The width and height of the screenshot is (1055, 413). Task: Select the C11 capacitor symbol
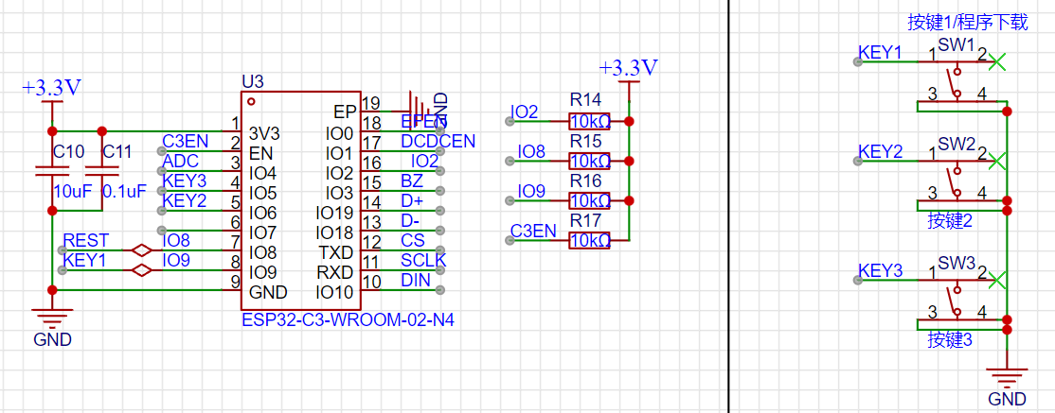click(102, 170)
